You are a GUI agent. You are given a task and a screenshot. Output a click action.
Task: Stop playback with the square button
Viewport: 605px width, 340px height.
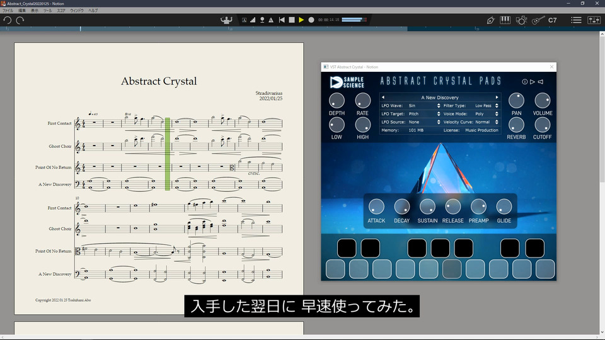point(292,20)
